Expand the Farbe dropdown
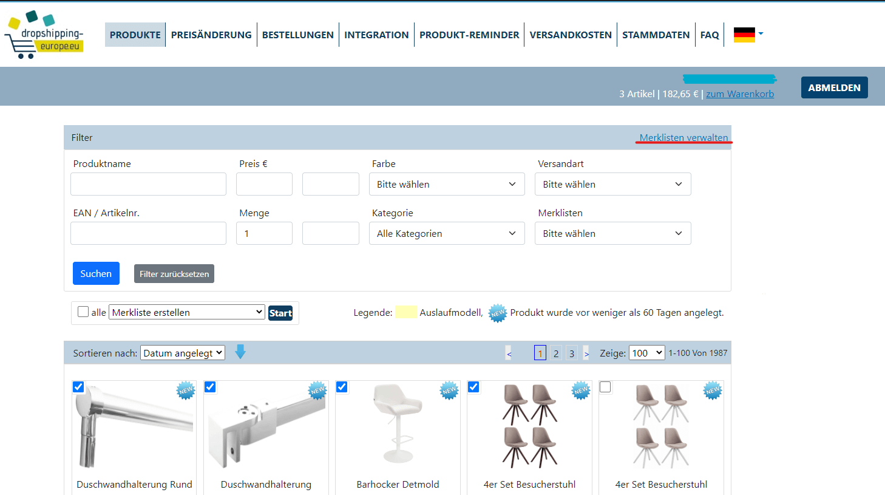 (x=447, y=184)
